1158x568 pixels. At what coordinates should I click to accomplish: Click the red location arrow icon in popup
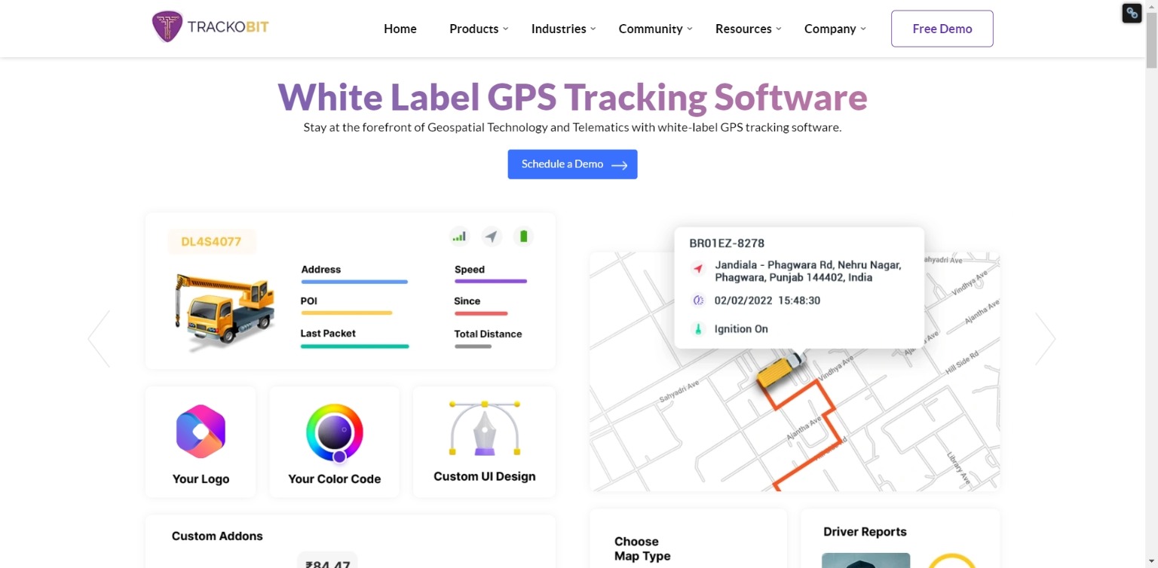[x=698, y=268]
